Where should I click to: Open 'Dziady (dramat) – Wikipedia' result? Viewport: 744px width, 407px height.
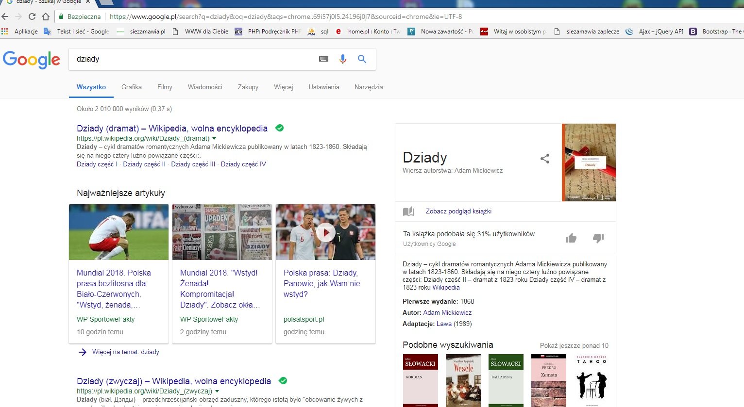[x=172, y=129]
